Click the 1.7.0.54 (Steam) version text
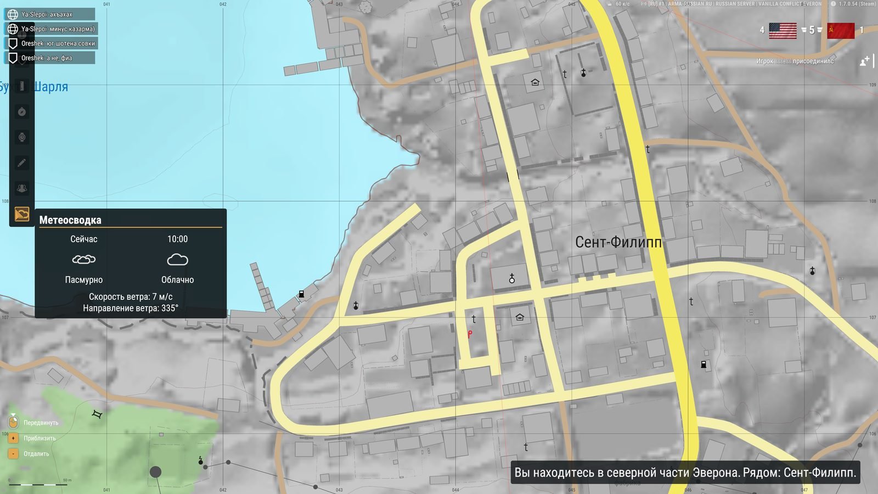 point(857,4)
